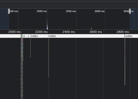Click the 2800 ms flame chart ruler label

click(x=123, y=32)
